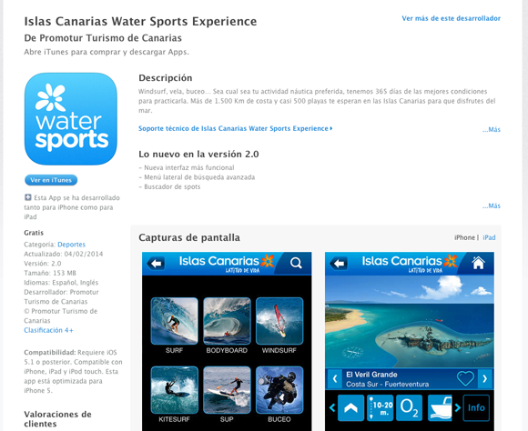The width and height of the screenshot is (528, 431).
Task: Open Soporte técnico de Islas Canarias link
Action: point(236,128)
